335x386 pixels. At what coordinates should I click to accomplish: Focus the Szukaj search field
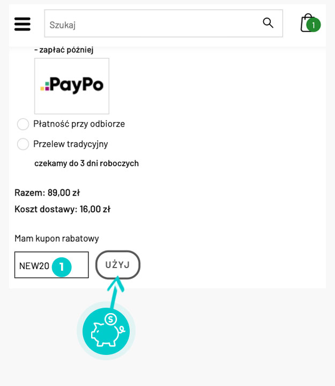(x=150, y=24)
